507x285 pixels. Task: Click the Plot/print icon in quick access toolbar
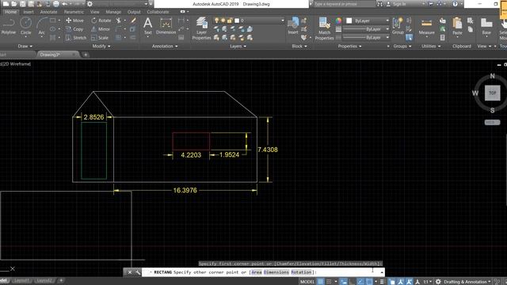[56, 4]
